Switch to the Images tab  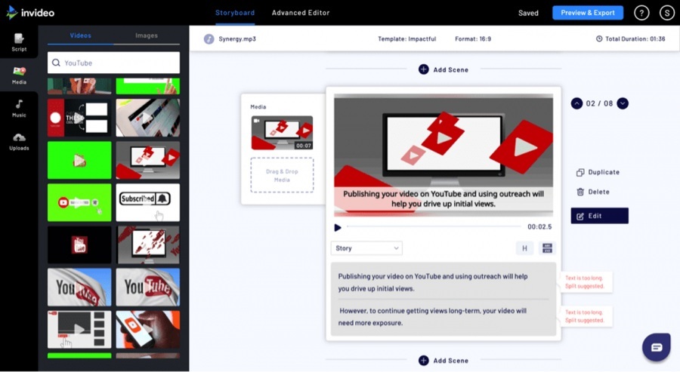[x=147, y=35]
